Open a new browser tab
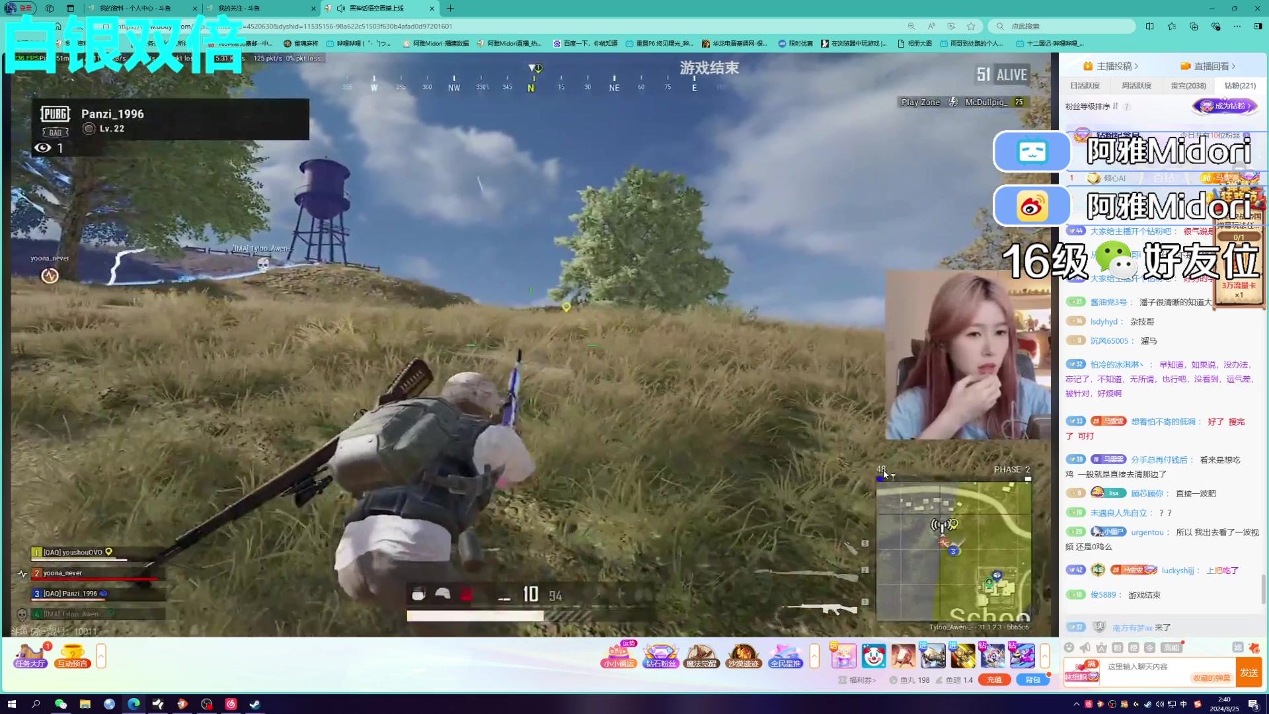1269x714 pixels. click(x=450, y=8)
